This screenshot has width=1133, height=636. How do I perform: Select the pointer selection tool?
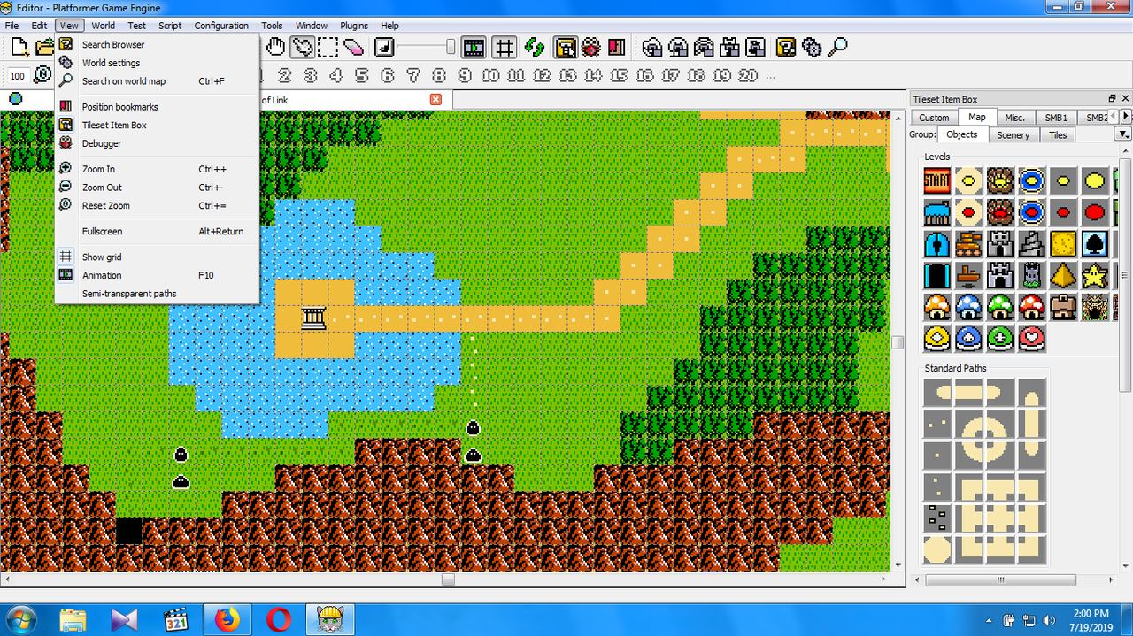[302, 47]
